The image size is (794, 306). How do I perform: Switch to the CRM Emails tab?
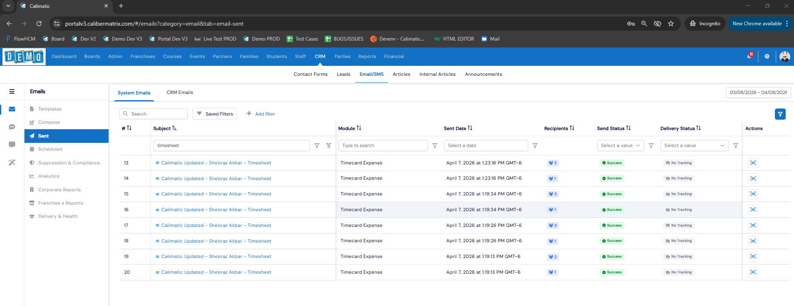[x=180, y=92]
